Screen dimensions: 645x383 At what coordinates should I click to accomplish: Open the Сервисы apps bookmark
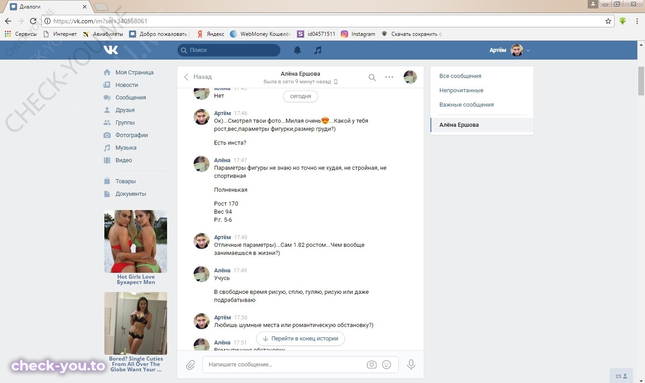pyautogui.click(x=21, y=34)
